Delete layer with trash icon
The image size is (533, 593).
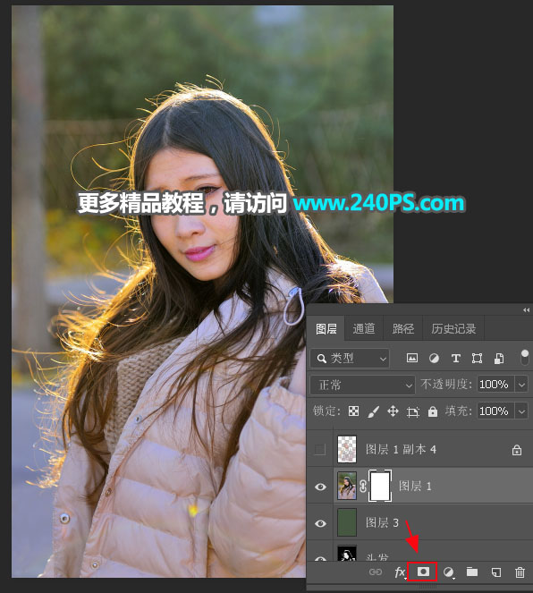point(520,572)
